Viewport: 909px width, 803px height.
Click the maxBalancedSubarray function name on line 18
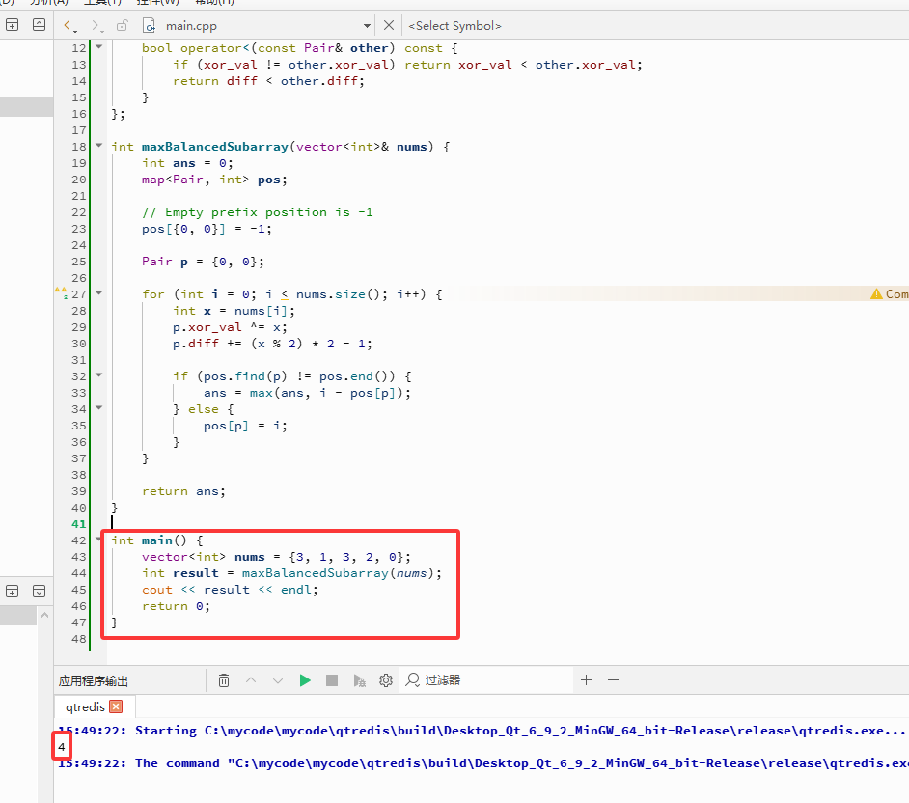(215, 147)
